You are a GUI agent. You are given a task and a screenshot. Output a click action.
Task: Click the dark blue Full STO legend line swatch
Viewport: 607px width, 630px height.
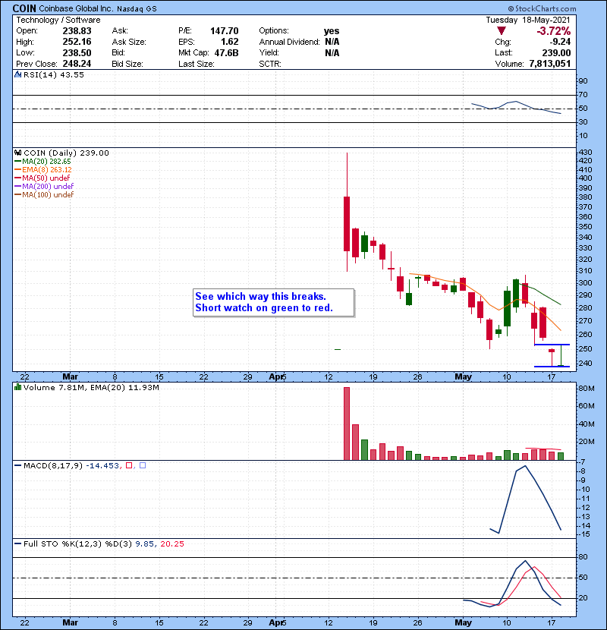tap(17, 544)
